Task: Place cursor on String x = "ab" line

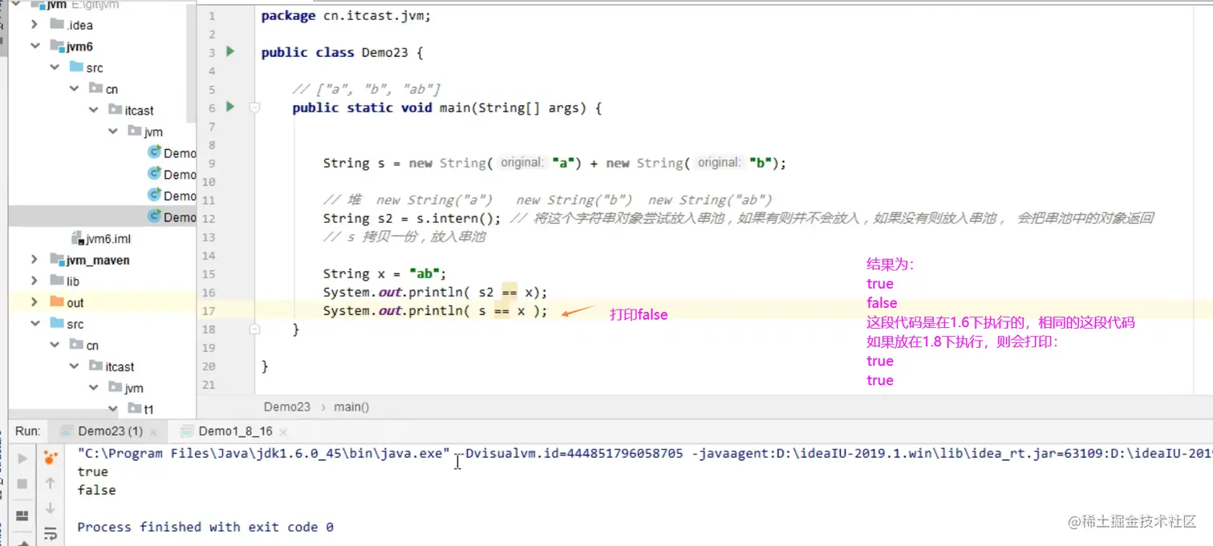Action: click(x=384, y=273)
